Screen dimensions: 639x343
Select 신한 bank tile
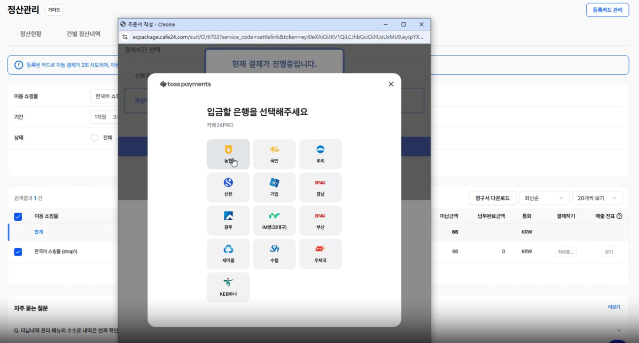point(228,188)
